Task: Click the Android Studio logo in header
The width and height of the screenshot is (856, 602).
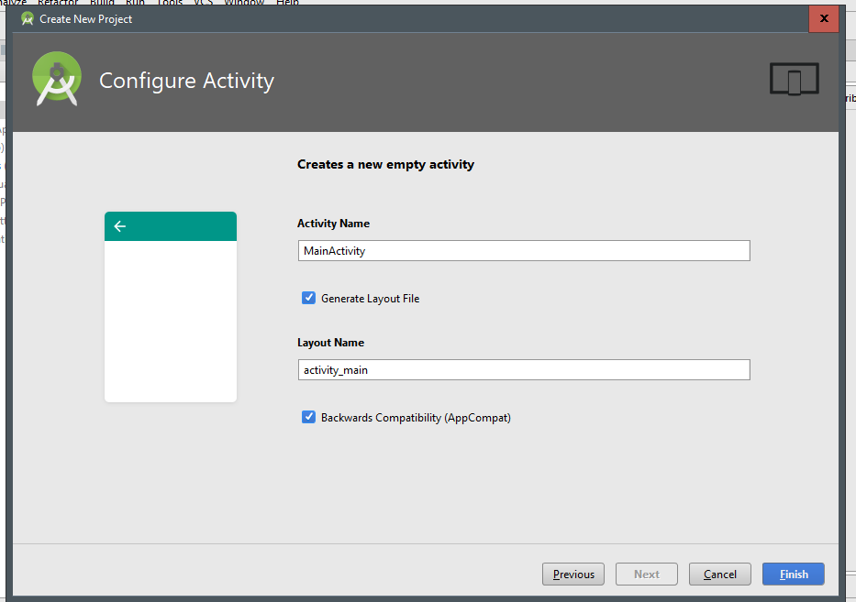Action: click(x=57, y=79)
